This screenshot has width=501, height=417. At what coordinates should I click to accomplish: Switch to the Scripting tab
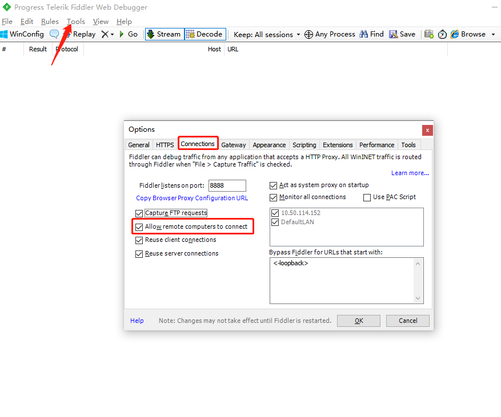304,145
